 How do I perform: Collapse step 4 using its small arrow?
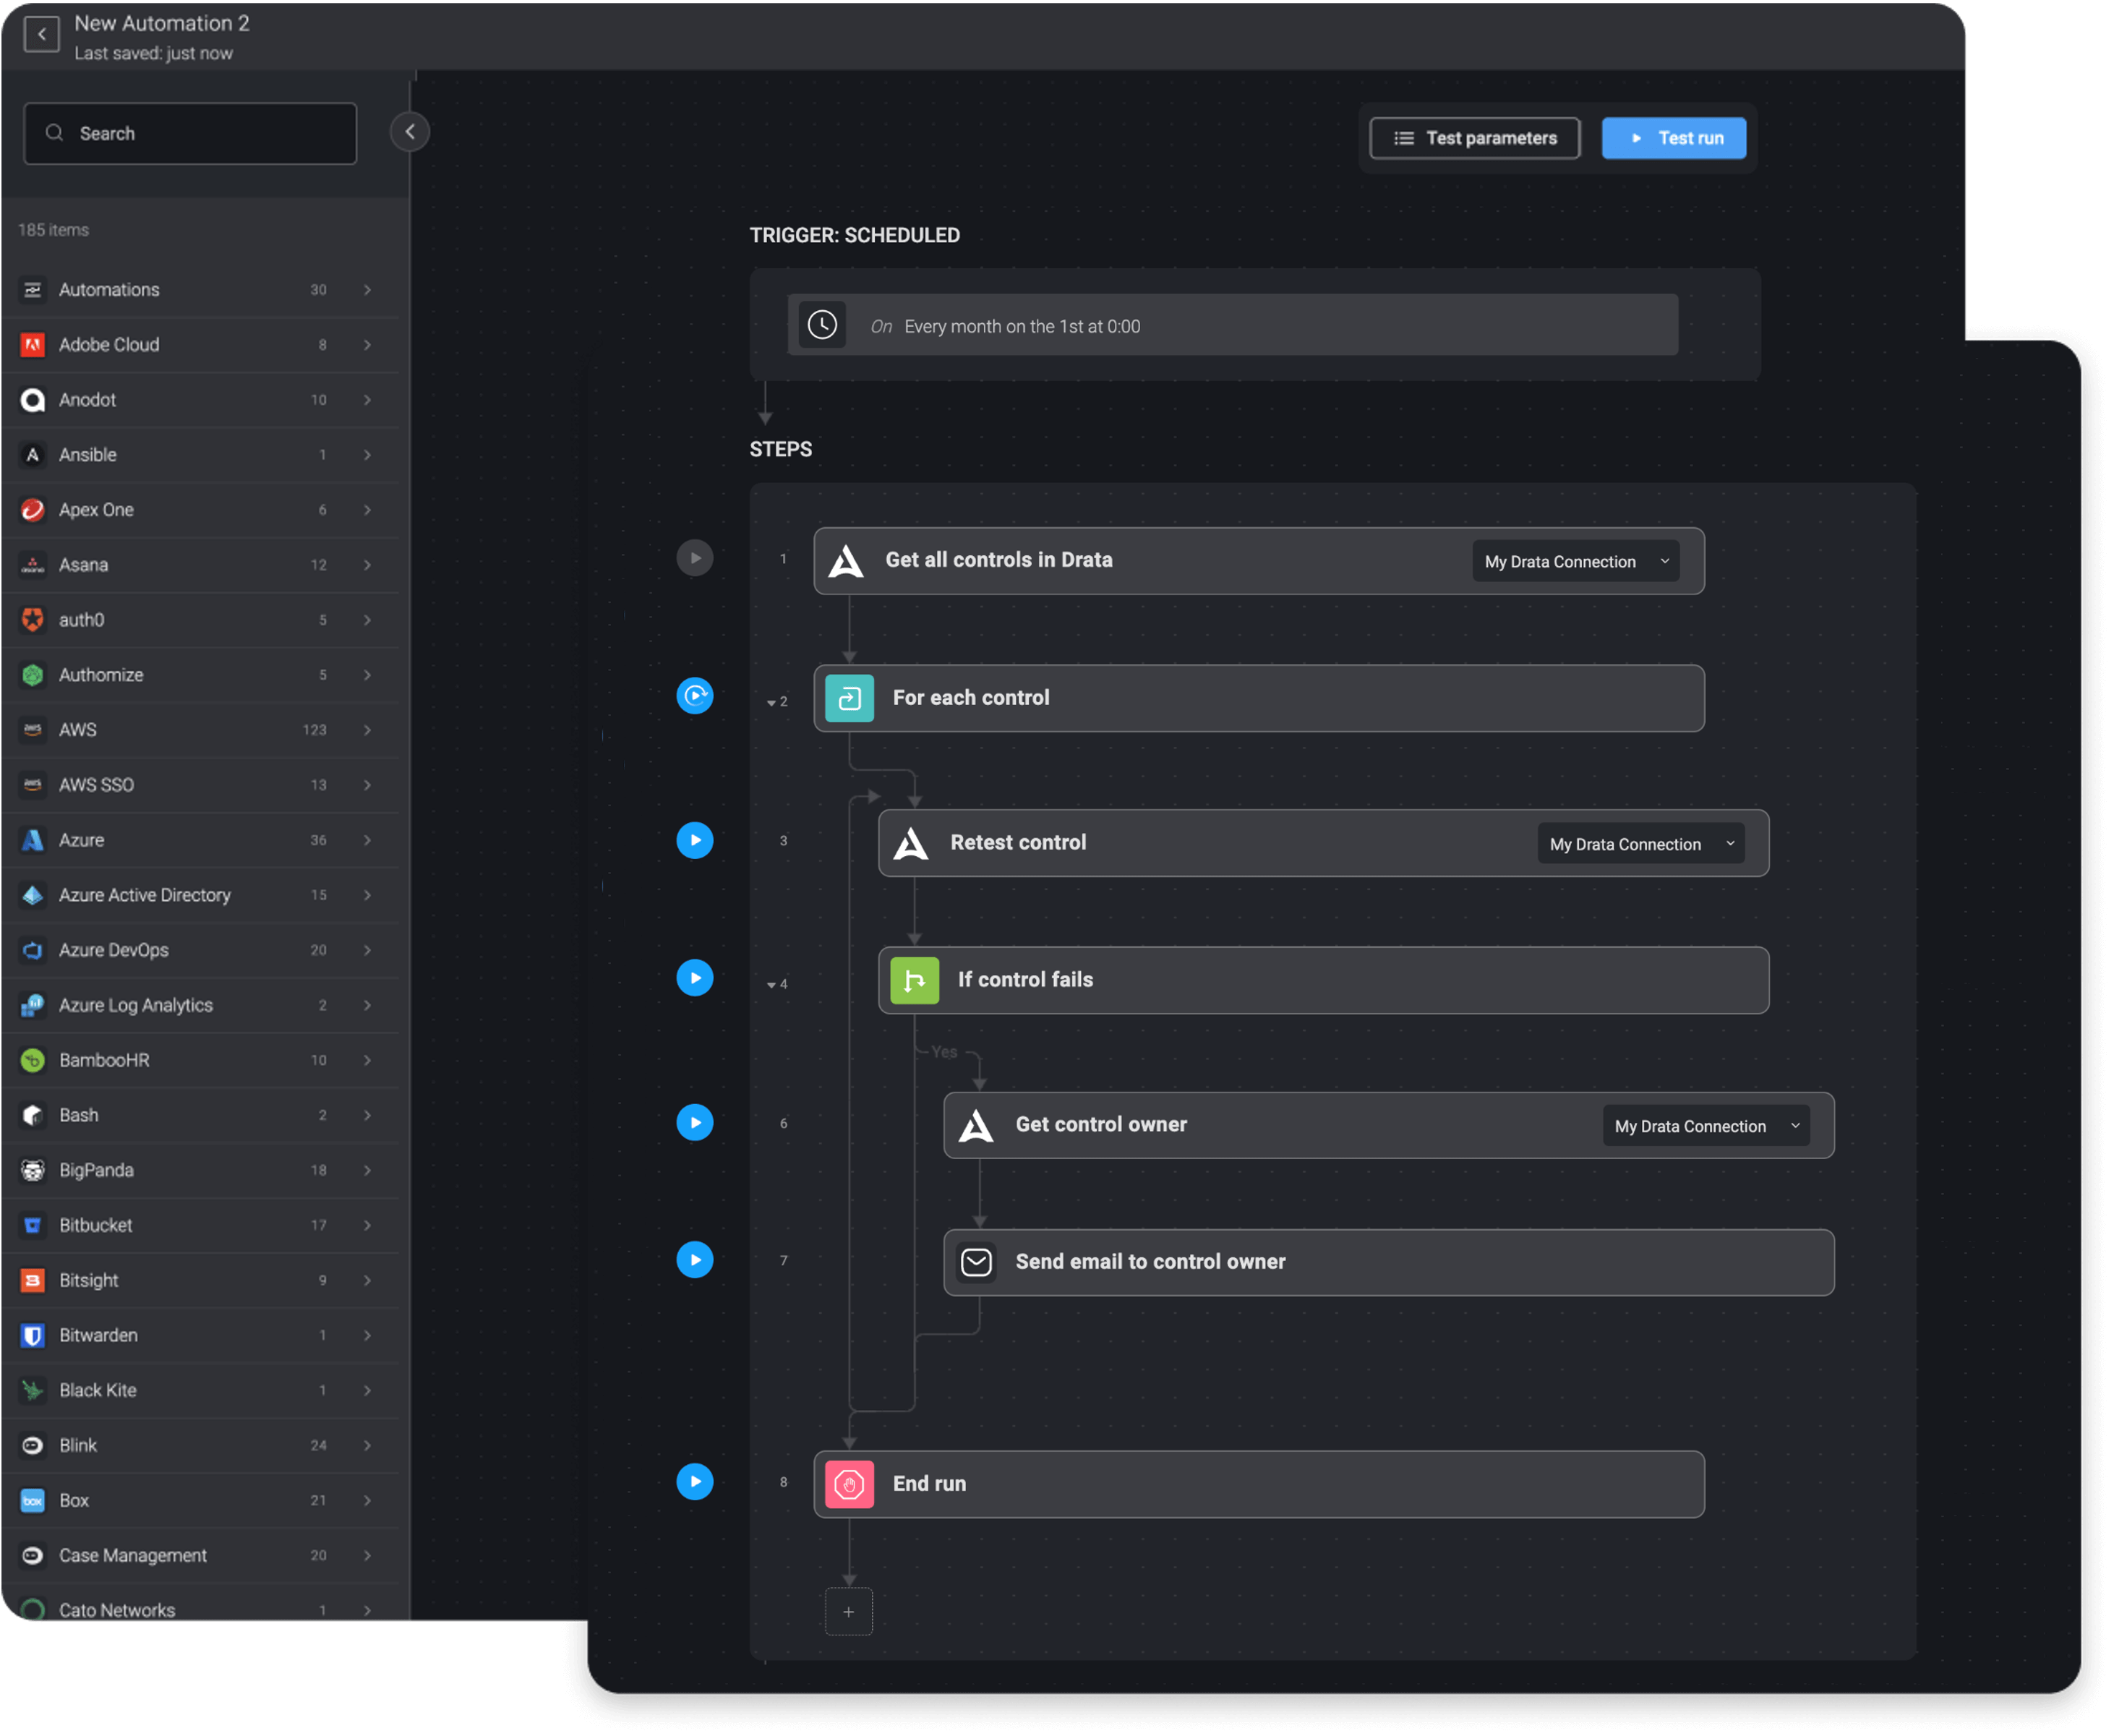[x=771, y=985]
